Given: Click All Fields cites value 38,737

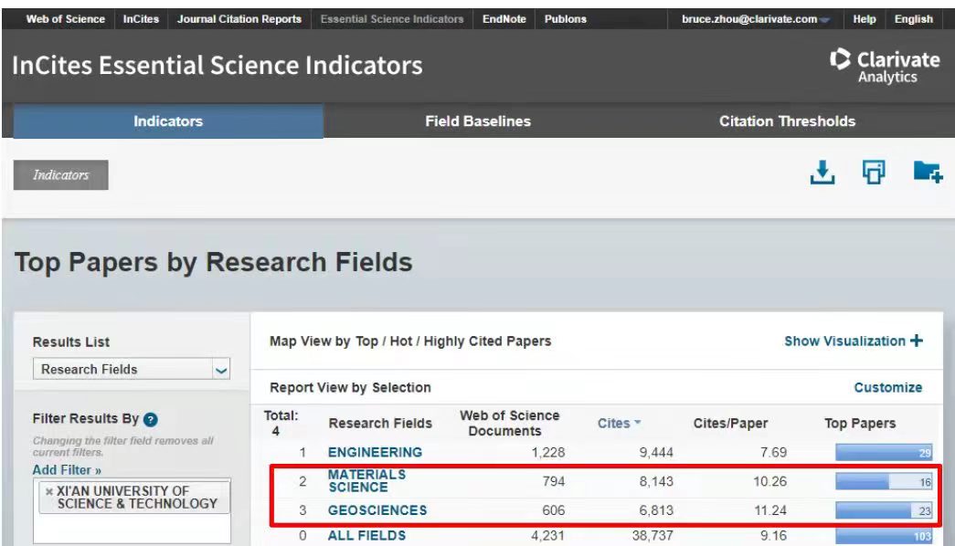Looking at the screenshot, I should coord(653,536).
